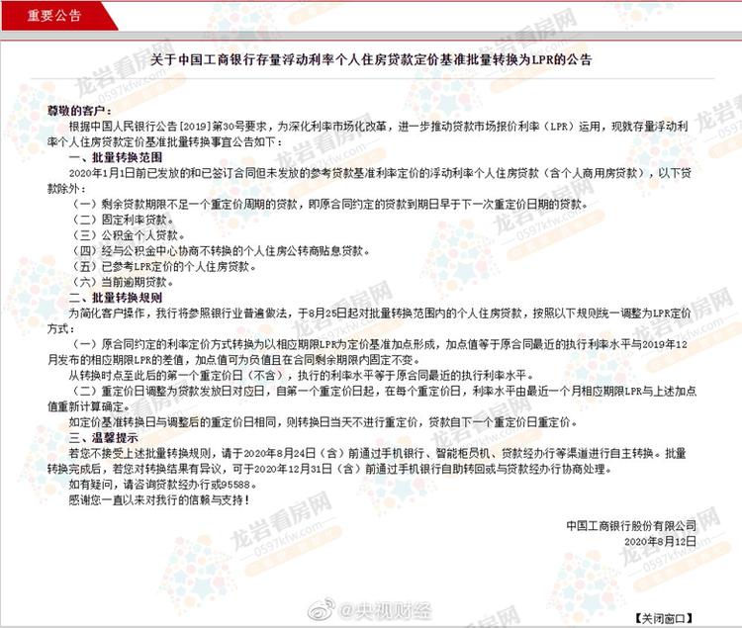Click the date 2020年8月12日
The width and height of the screenshot is (742, 628).
click(x=660, y=541)
